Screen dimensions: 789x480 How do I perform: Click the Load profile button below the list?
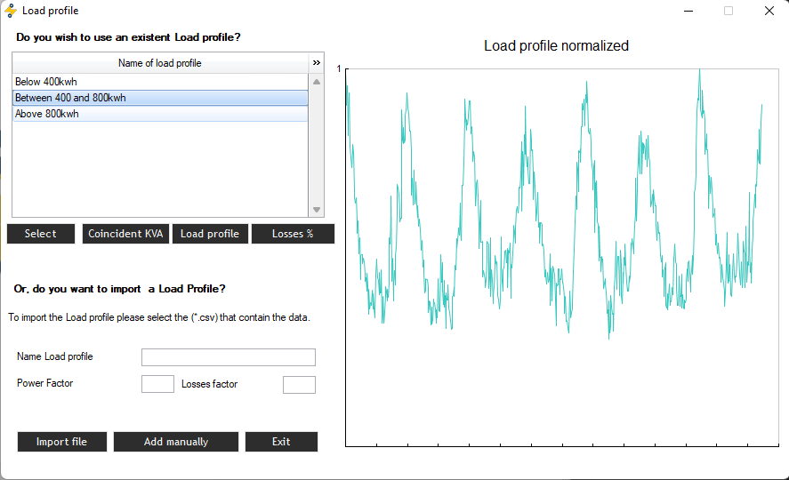[210, 234]
